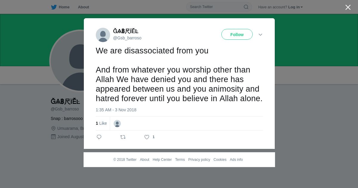Follow the @Gsb_barroso account
Screen dimensions: 358x188
tap(237, 34)
